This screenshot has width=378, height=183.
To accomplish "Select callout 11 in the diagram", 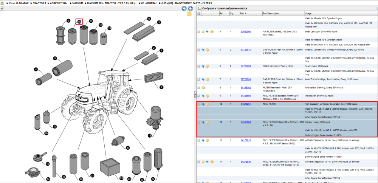I will click(91, 21).
